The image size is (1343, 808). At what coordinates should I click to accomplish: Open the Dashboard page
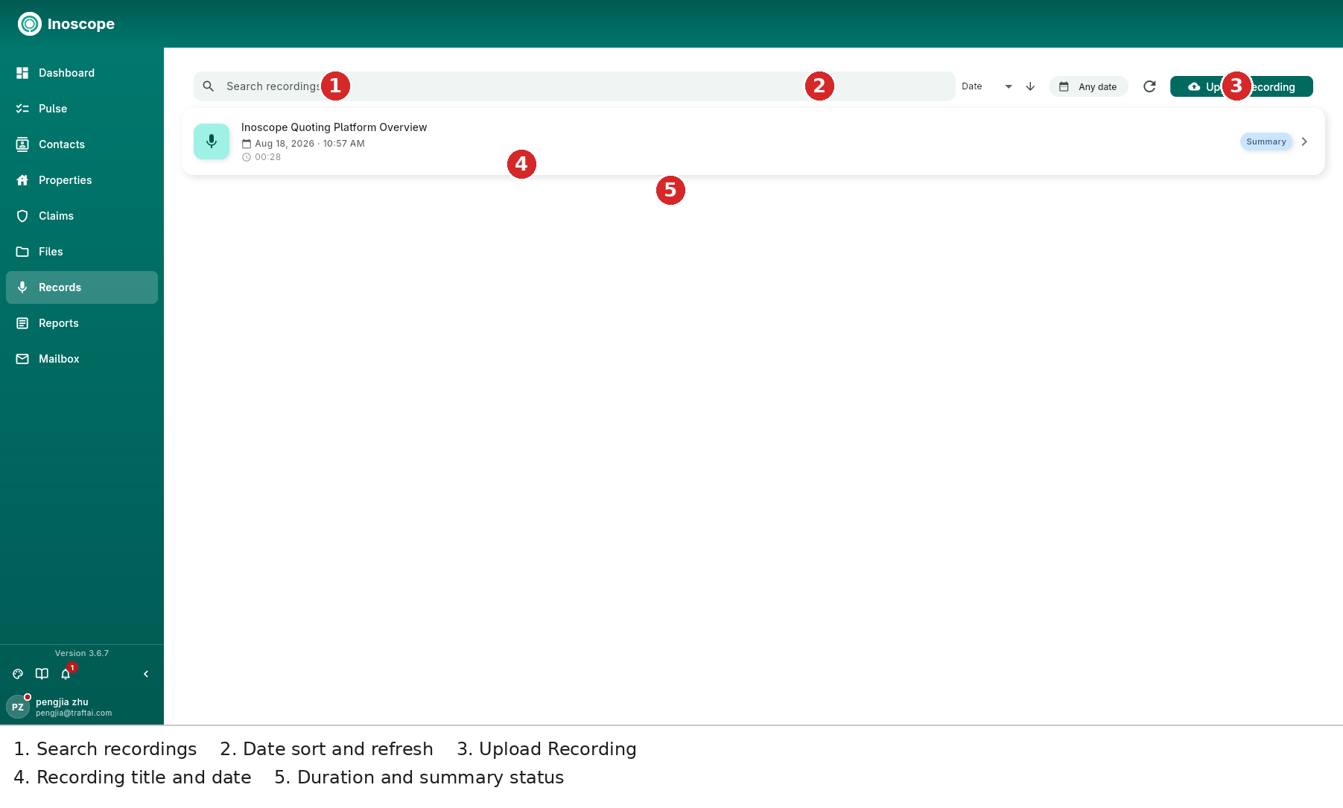(x=82, y=73)
